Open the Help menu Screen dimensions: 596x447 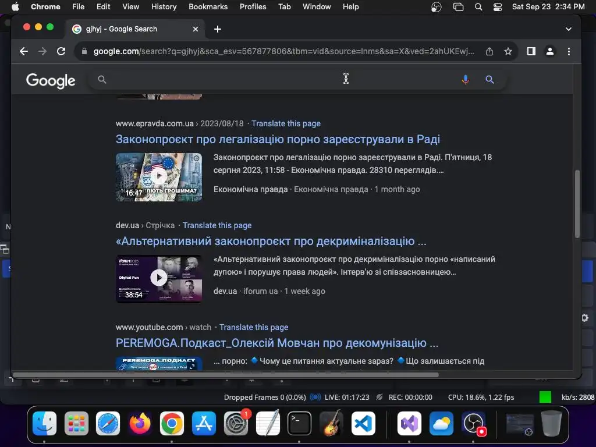[350, 7]
